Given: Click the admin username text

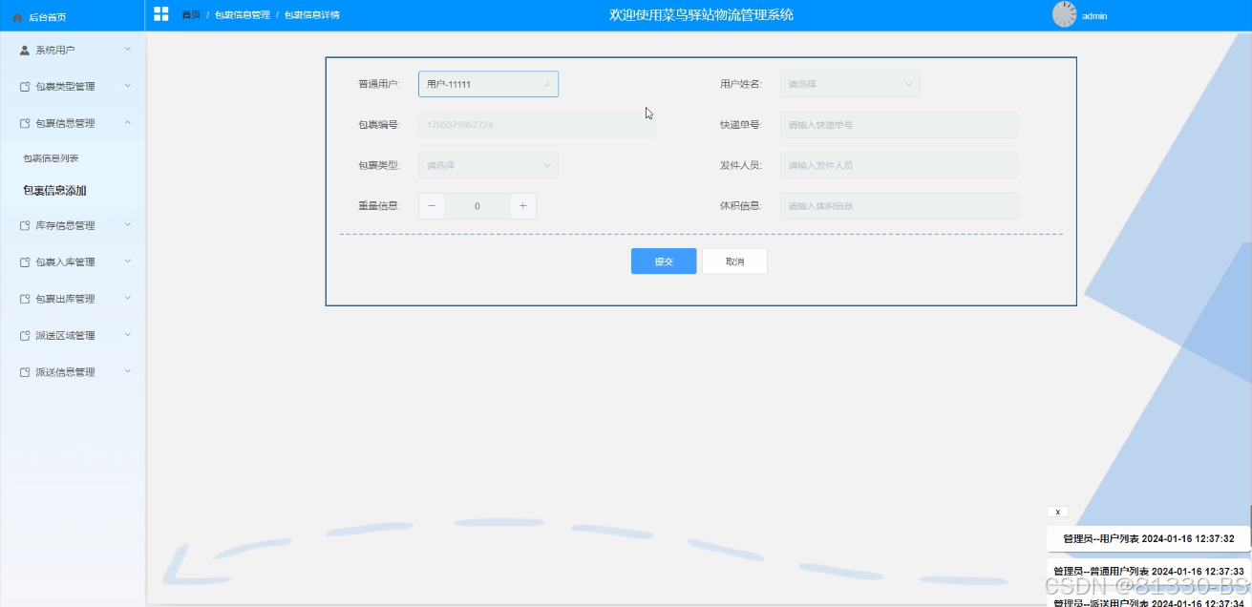Looking at the screenshot, I should pyautogui.click(x=1094, y=16).
